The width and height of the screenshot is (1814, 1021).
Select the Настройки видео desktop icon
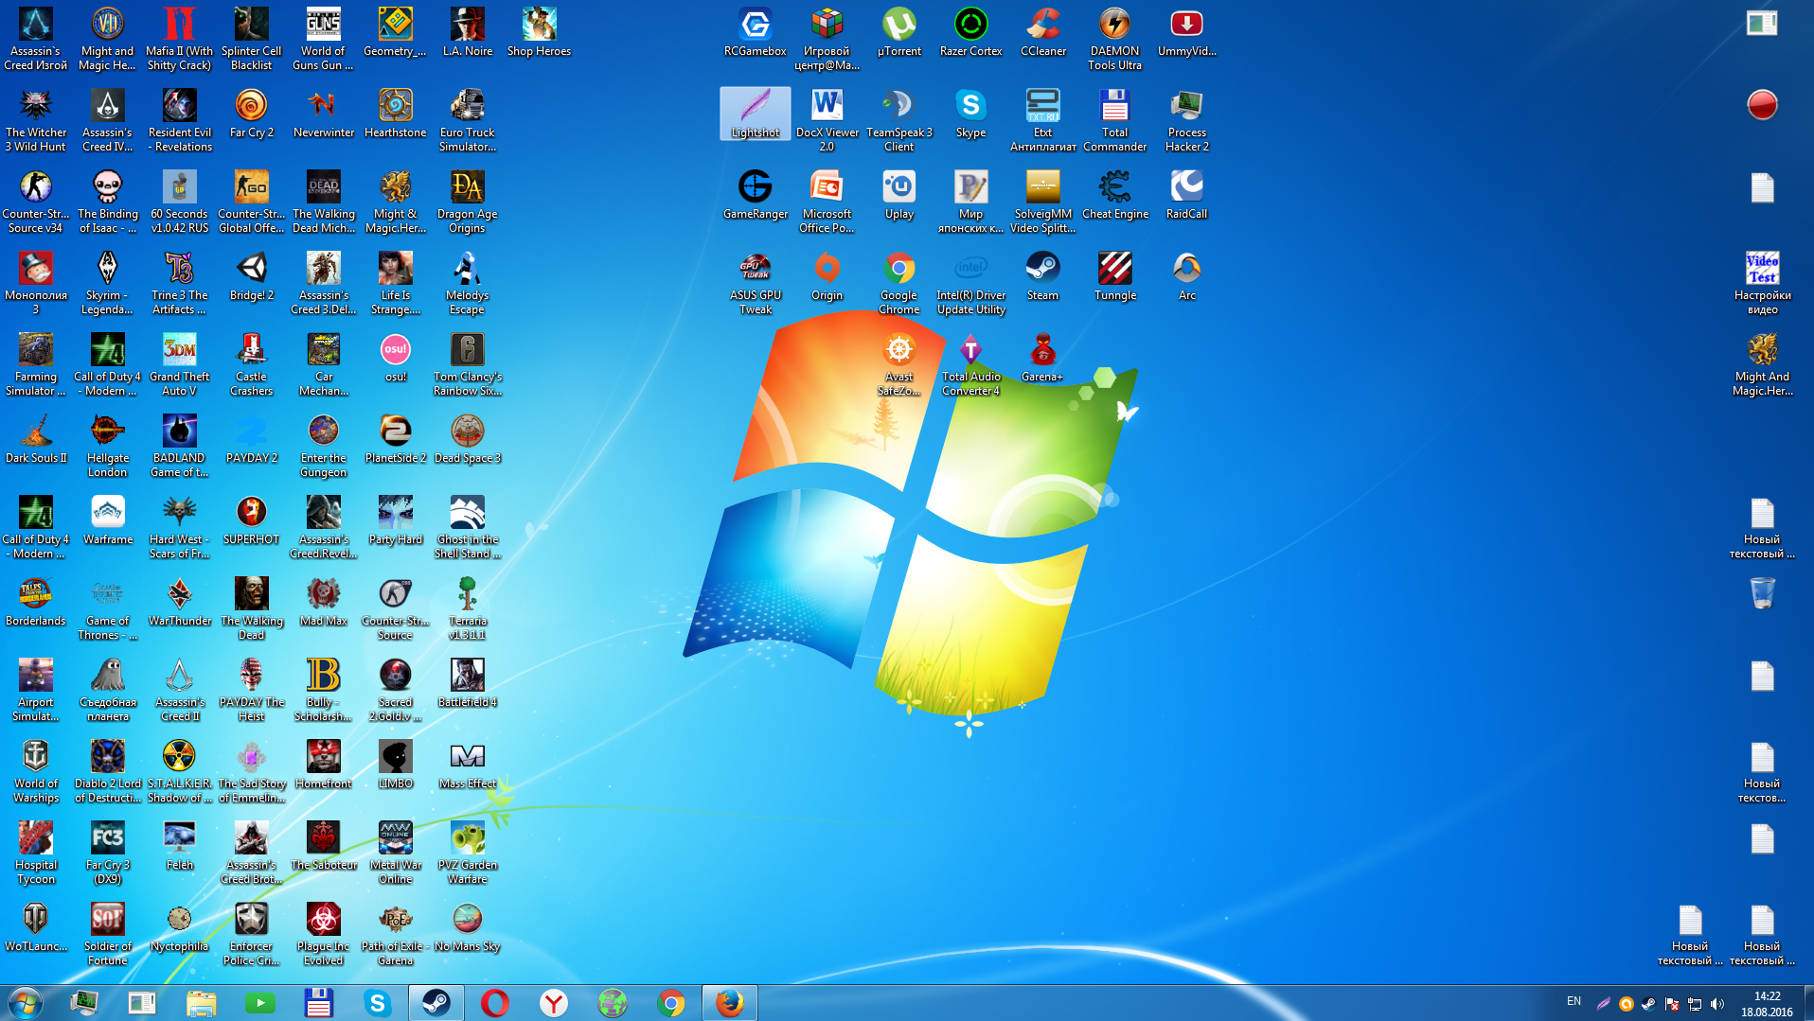1762,283
